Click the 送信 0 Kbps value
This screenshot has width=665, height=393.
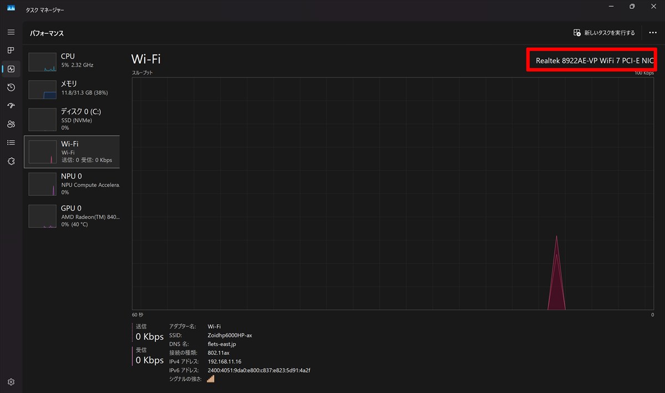point(150,337)
